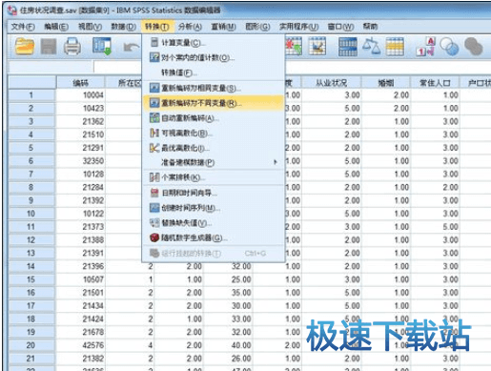Open the 实用程序(U) menu
The height and width of the screenshot is (371, 491).
tap(298, 27)
